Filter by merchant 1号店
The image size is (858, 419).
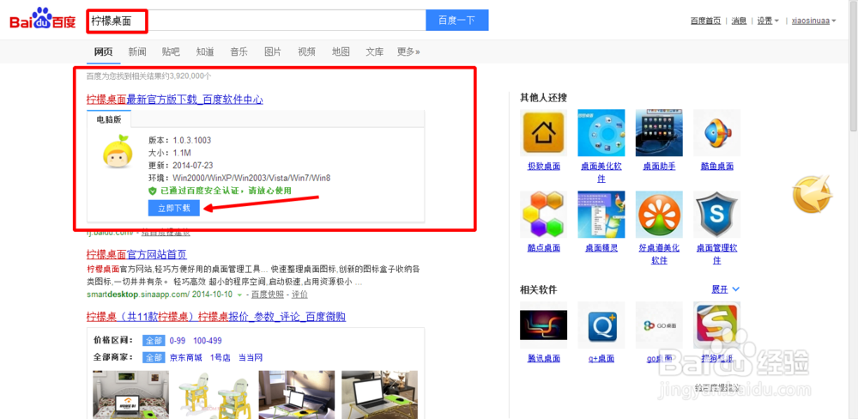[220, 358]
